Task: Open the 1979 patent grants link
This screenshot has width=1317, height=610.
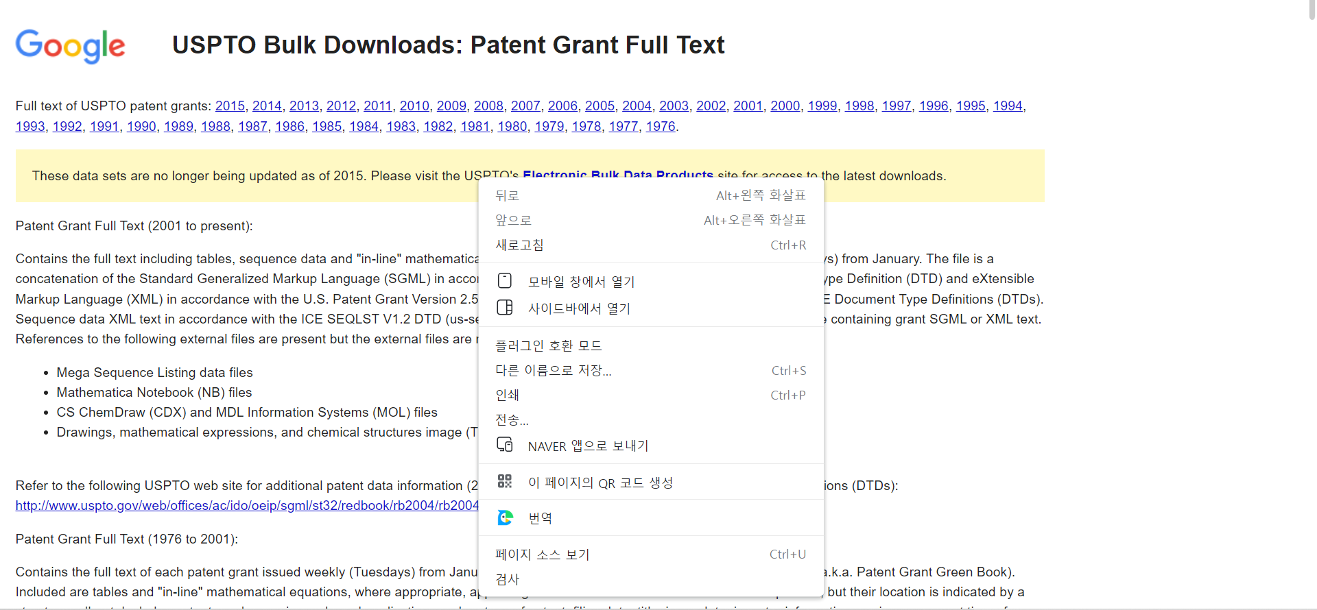Action: click(x=549, y=126)
